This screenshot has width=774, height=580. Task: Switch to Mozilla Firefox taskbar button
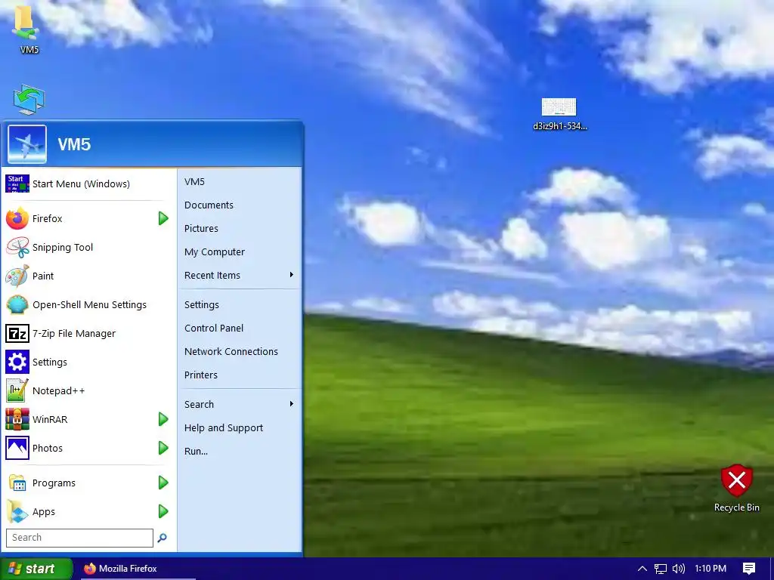pos(137,569)
